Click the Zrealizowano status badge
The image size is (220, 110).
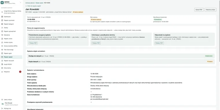pyautogui.click(x=209, y=56)
